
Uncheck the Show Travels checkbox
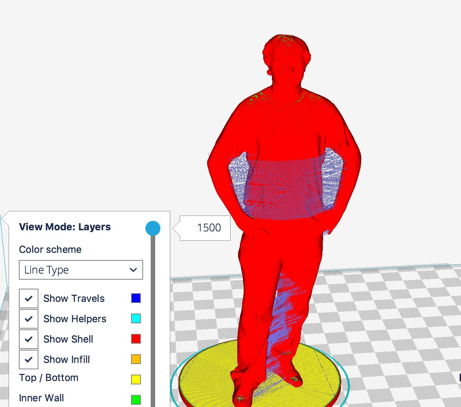(29, 298)
